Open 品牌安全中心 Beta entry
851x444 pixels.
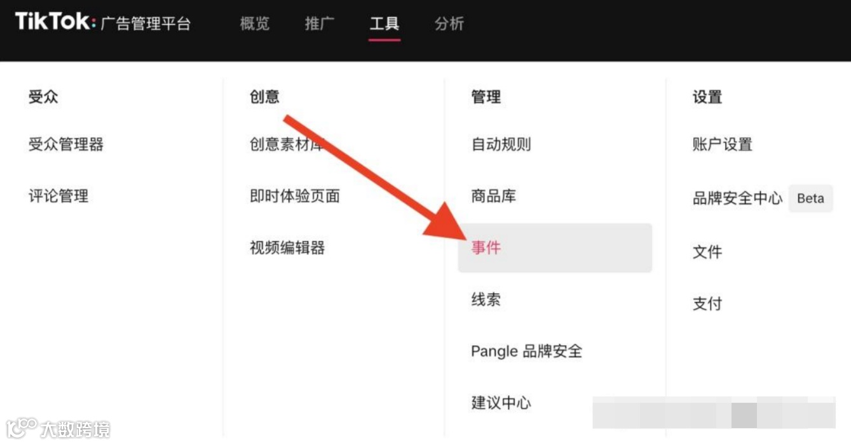762,199
